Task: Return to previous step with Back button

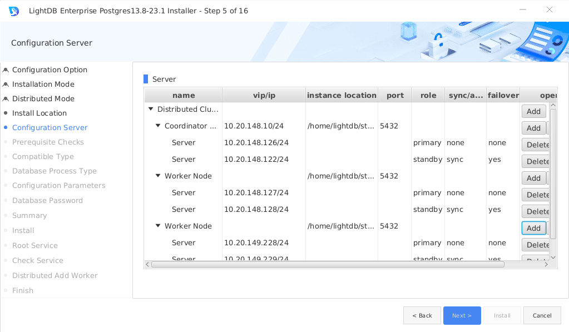Action: pyautogui.click(x=422, y=316)
